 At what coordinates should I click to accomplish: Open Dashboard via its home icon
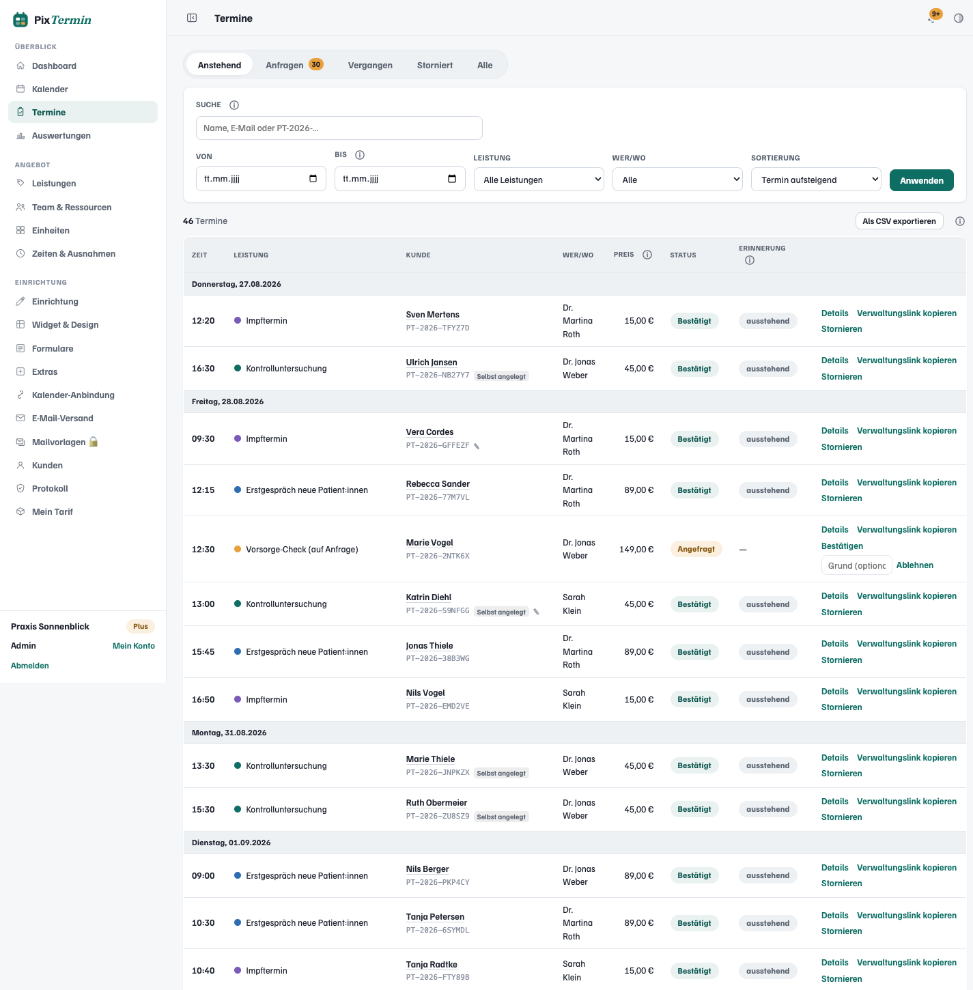[x=20, y=66]
